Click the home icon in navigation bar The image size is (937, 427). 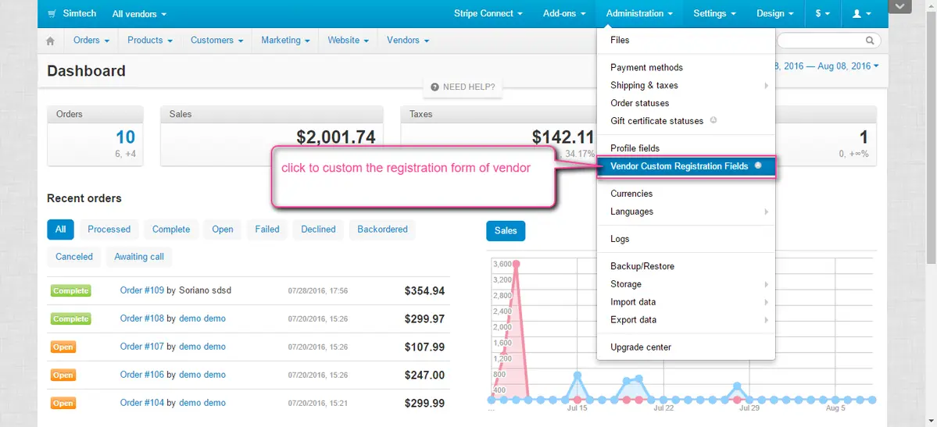(x=51, y=41)
